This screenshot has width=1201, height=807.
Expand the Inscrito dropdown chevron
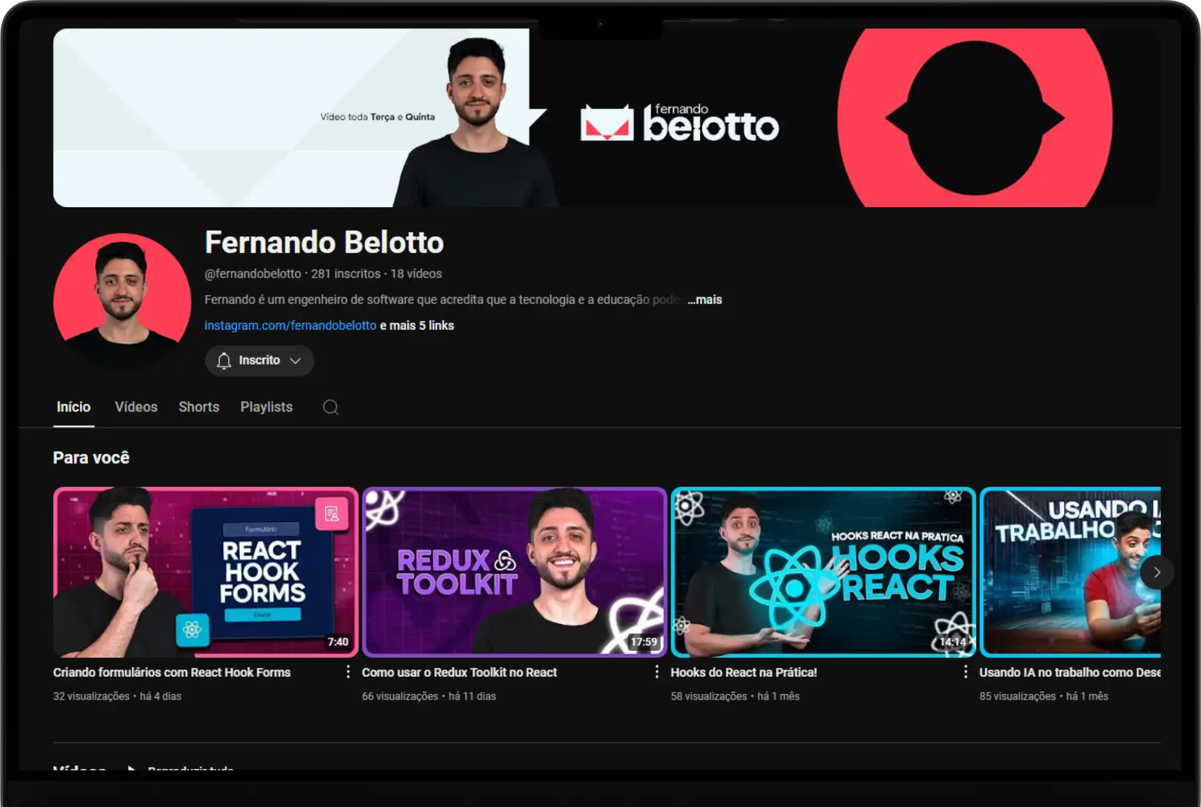pyautogui.click(x=296, y=361)
